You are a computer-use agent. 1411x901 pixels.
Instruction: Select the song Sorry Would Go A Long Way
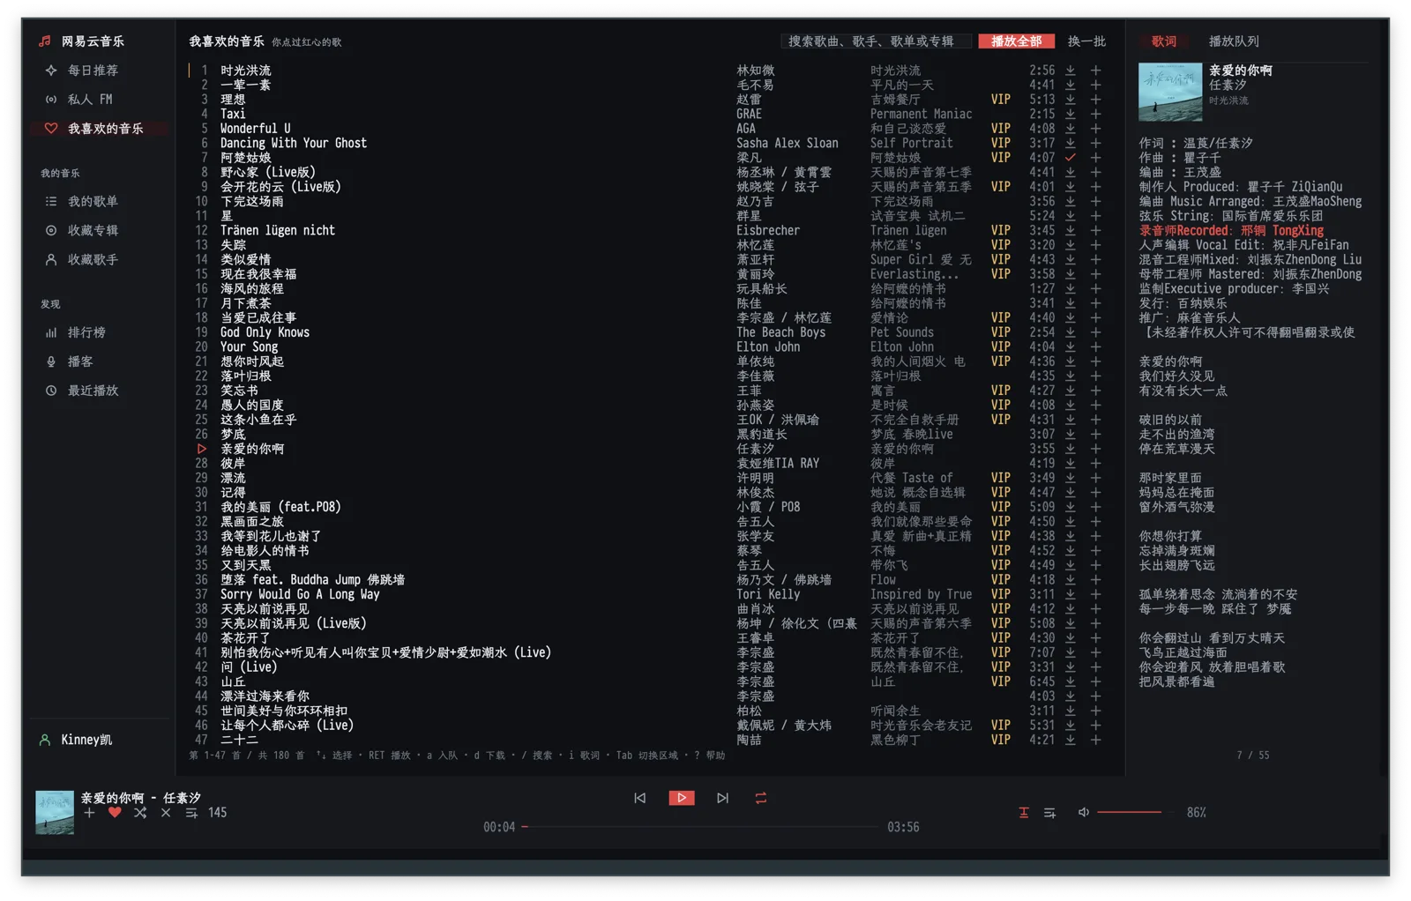(x=300, y=594)
